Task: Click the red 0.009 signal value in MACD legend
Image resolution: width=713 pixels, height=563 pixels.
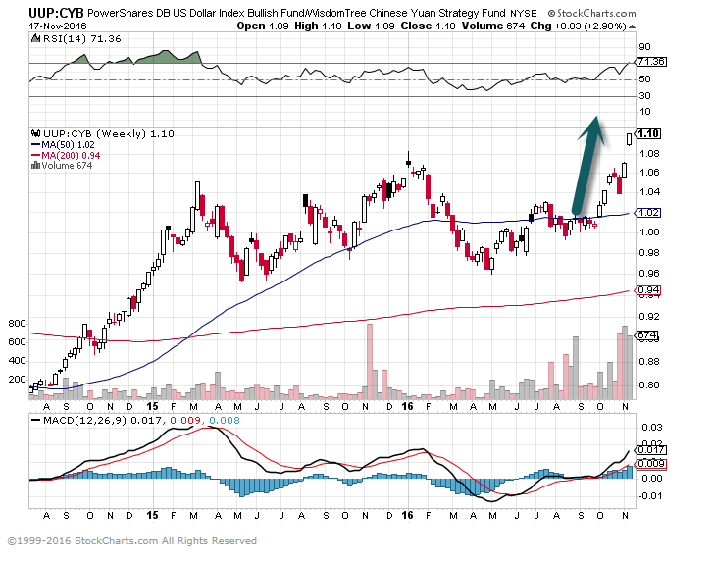Action: 184,420
